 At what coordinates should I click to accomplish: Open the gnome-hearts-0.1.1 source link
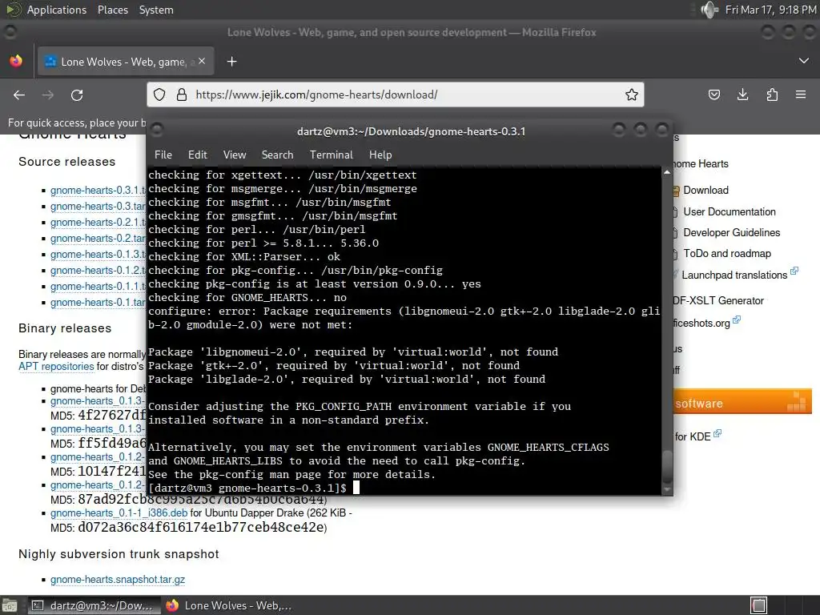[98, 287]
